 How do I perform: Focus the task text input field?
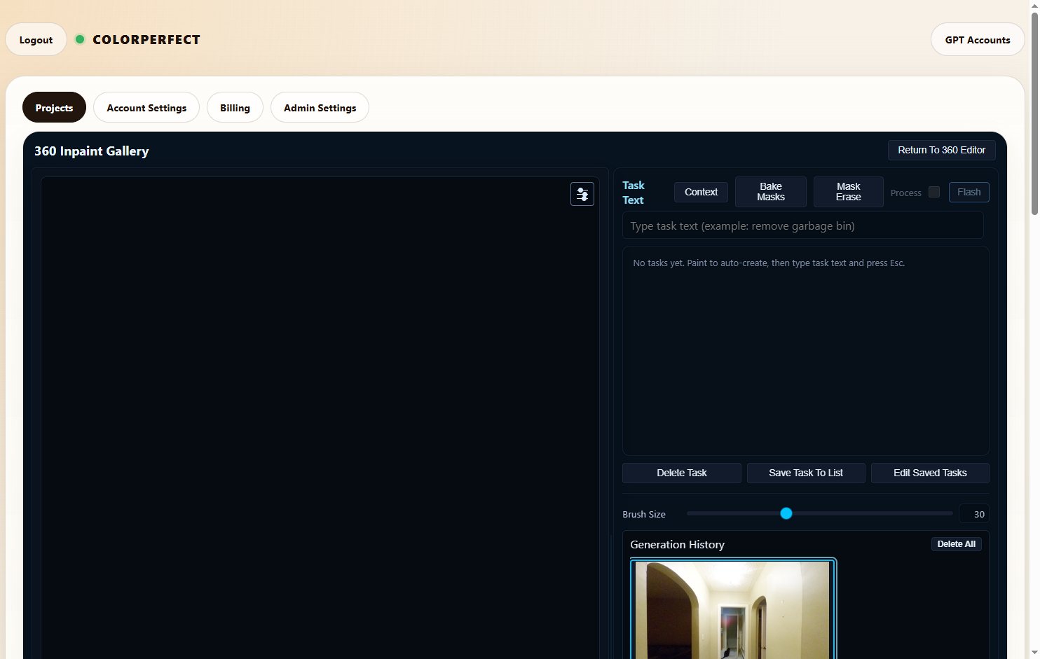(802, 226)
